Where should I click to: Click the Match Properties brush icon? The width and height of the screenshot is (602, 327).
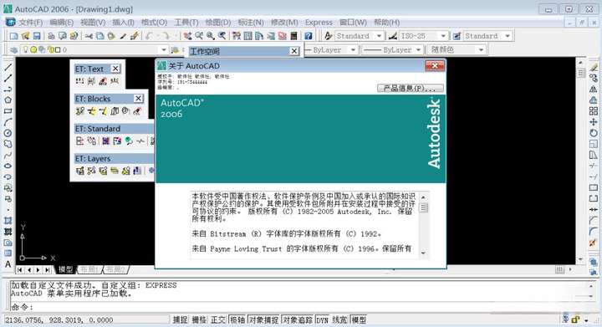(134, 36)
